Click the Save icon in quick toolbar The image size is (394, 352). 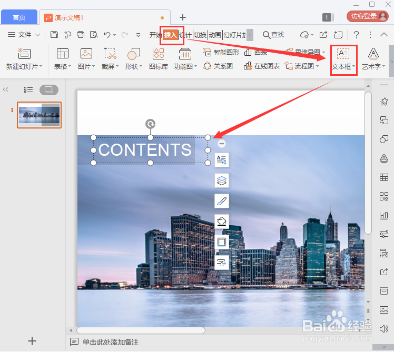coord(54,34)
